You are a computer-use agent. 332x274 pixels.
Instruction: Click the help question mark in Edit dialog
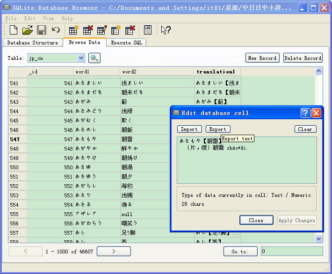click(305, 113)
